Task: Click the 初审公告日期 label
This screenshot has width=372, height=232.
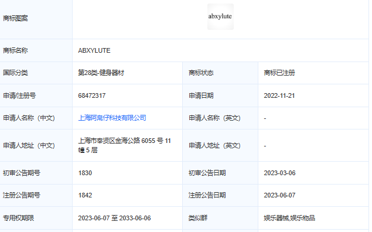Action: [207, 173]
